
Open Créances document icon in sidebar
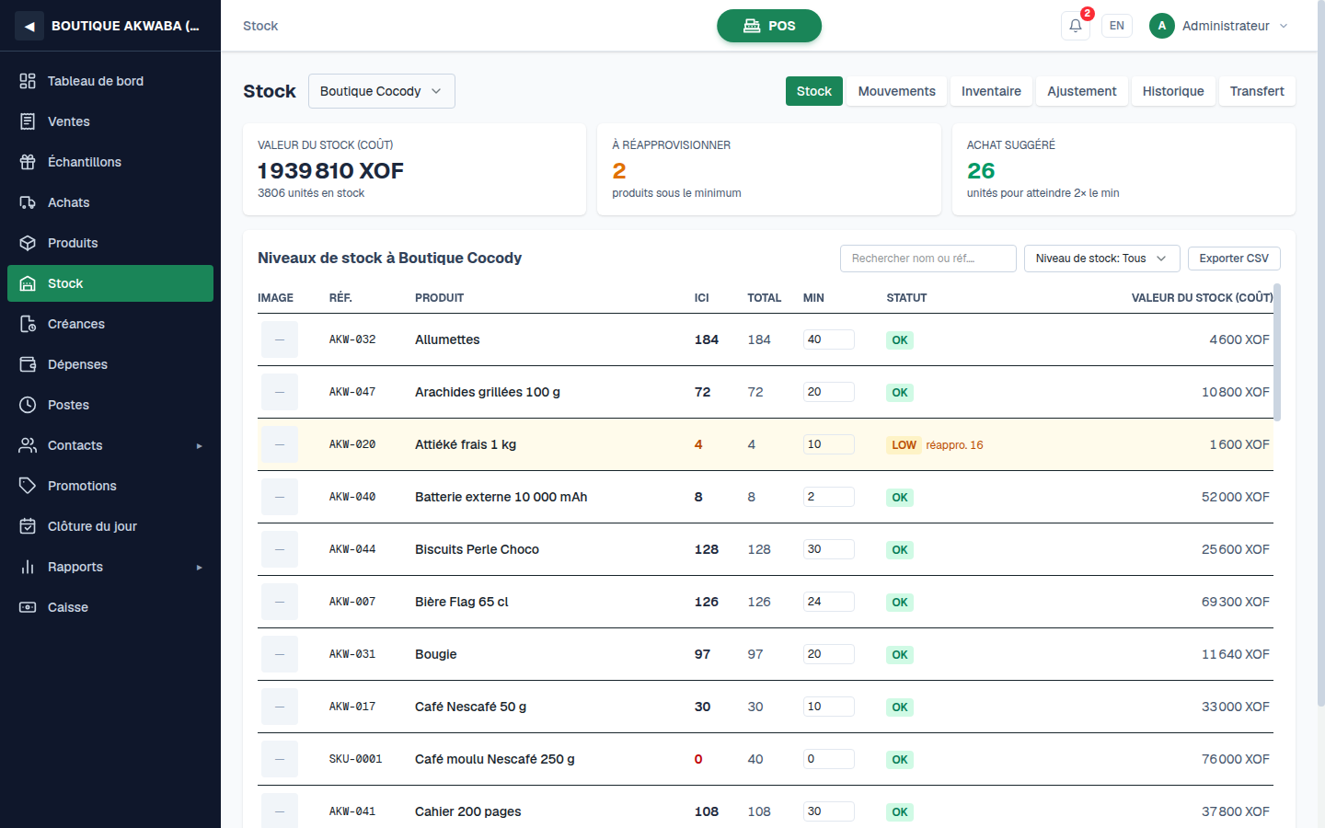pos(28,324)
